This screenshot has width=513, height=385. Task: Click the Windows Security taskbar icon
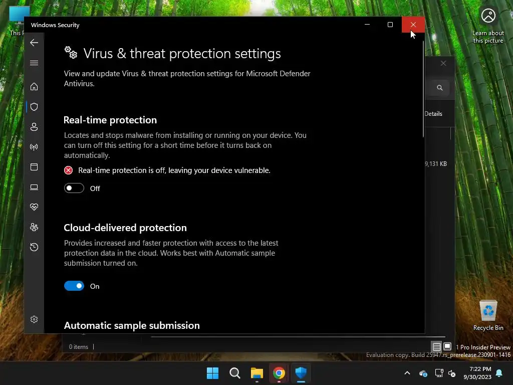(x=301, y=373)
